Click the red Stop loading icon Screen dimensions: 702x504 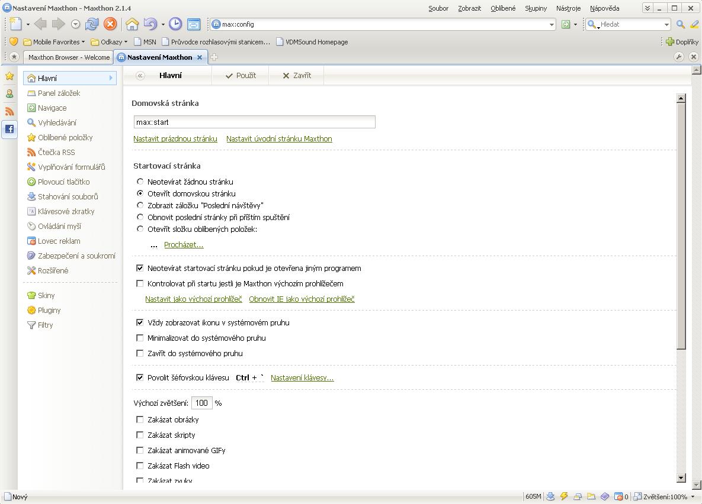[x=110, y=24]
